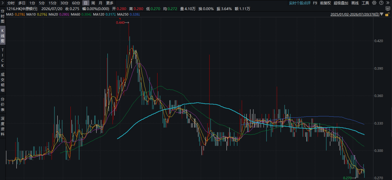Open the 成交明细 sidebar tab

pyautogui.click(x=3, y=82)
